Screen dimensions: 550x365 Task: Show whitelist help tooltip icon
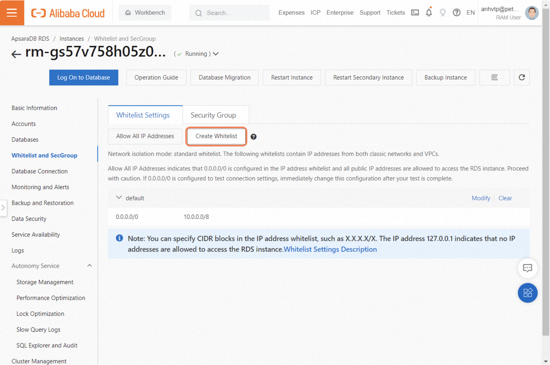[253, 137]
